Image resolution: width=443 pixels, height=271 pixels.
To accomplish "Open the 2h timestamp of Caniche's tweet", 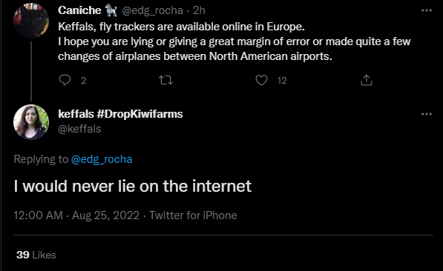I will 199,10.
